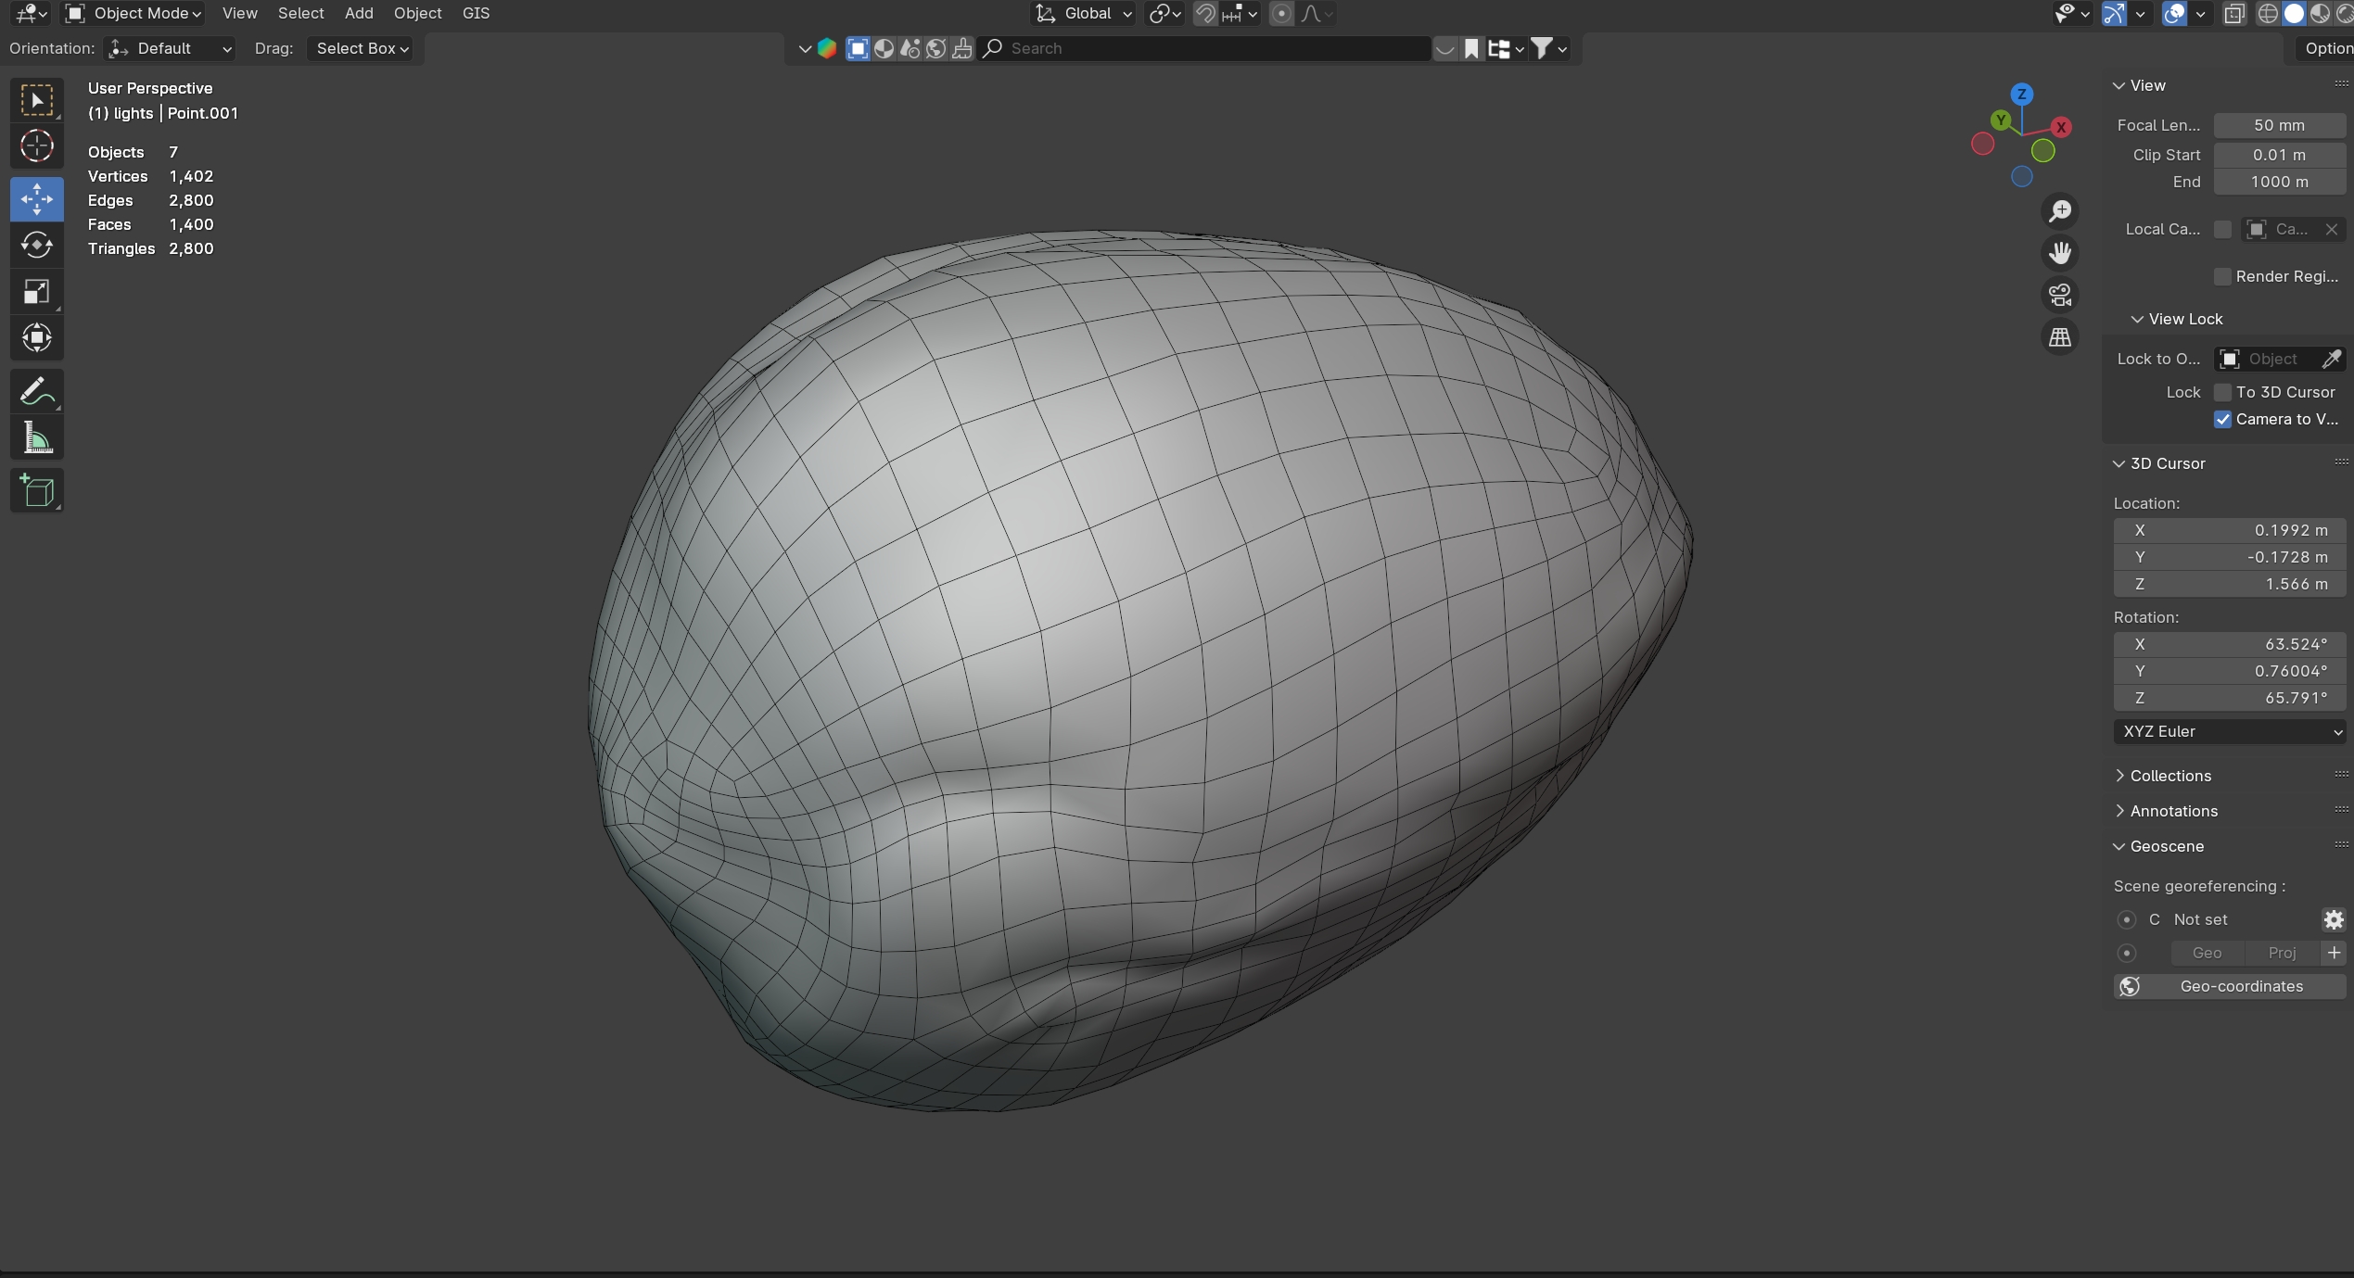This screenshot has height=1278, width=2354.
Task: Expand the Collections panel
Action: 2169,776
